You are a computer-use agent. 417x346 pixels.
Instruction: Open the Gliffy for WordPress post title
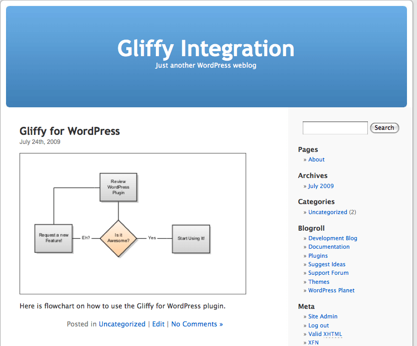click(70, 131)
